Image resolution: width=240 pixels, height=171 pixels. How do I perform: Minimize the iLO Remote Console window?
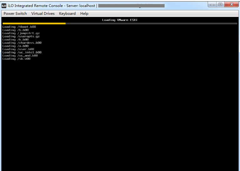click(x=212, y=4)
